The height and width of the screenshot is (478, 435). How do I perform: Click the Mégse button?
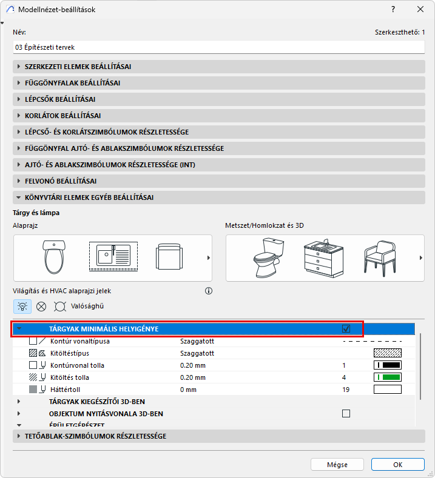(x=337, y=465)
